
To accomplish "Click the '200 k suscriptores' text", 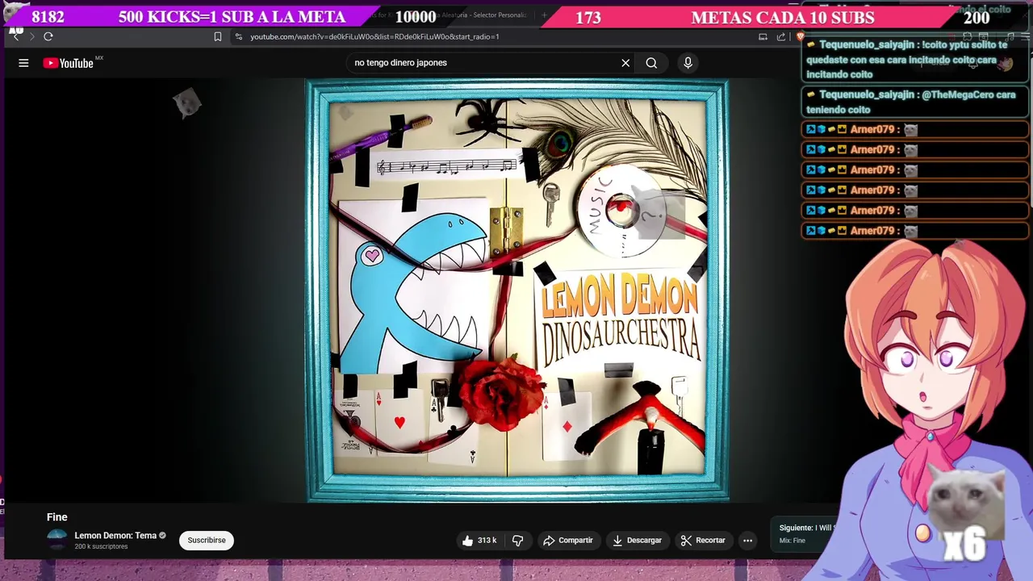I will (x=101, y=547).
